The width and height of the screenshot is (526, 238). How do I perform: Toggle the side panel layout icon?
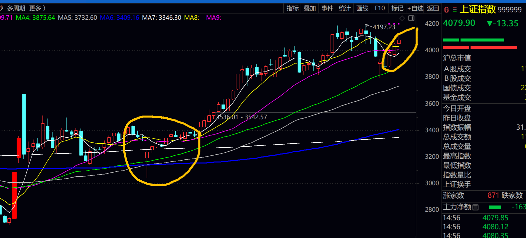[x=411, y=18]
